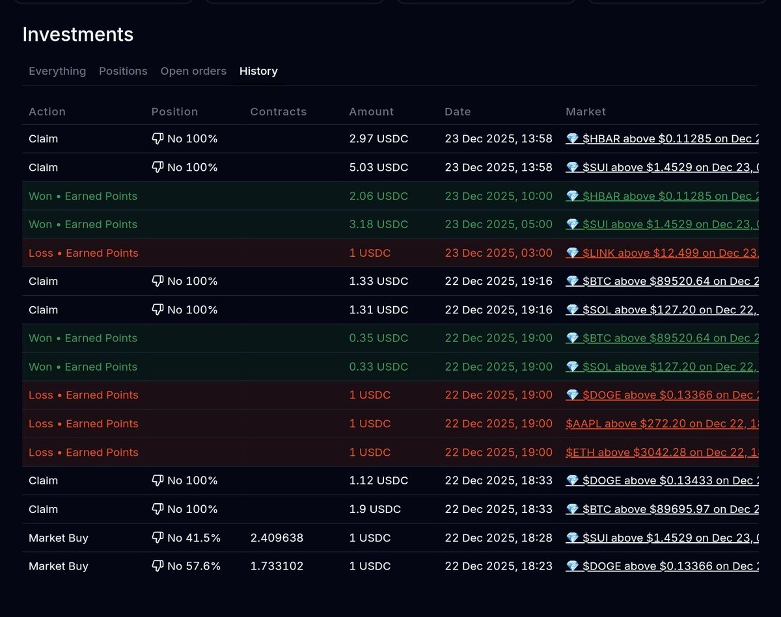The height and width of the screenshot is (617, 781).
Task: Click thumbs-down icon in 1.31 USDC claim row
Action: pos(158,310)
